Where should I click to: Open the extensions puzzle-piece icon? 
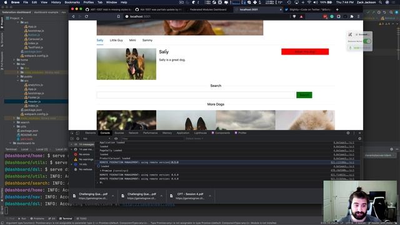[352, 16]
